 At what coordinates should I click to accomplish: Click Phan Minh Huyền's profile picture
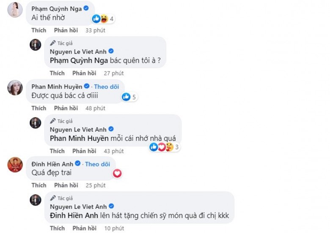coord(15,88)
